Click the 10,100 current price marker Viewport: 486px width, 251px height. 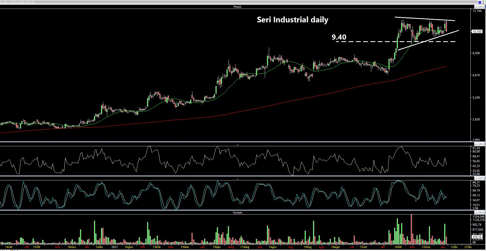[477, 32]
